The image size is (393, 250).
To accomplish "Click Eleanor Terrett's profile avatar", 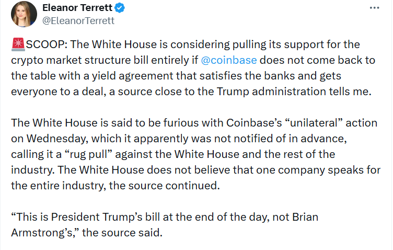I will coord(24,14).
